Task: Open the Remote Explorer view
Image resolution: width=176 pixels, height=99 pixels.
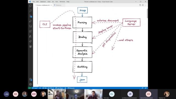Action: pos(31,26)
